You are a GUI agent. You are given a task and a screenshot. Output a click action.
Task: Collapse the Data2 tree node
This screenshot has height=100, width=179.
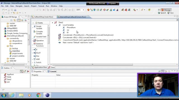pyautogui.click(x=52, y=22)
